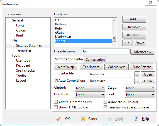This screenshot has width=159, height=126.
Task: Open the Word Wrap settings
Action: click(66, 67)
